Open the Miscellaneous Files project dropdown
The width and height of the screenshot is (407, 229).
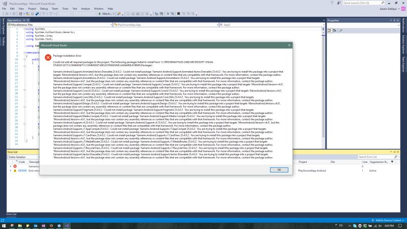[x=60, y=24]
